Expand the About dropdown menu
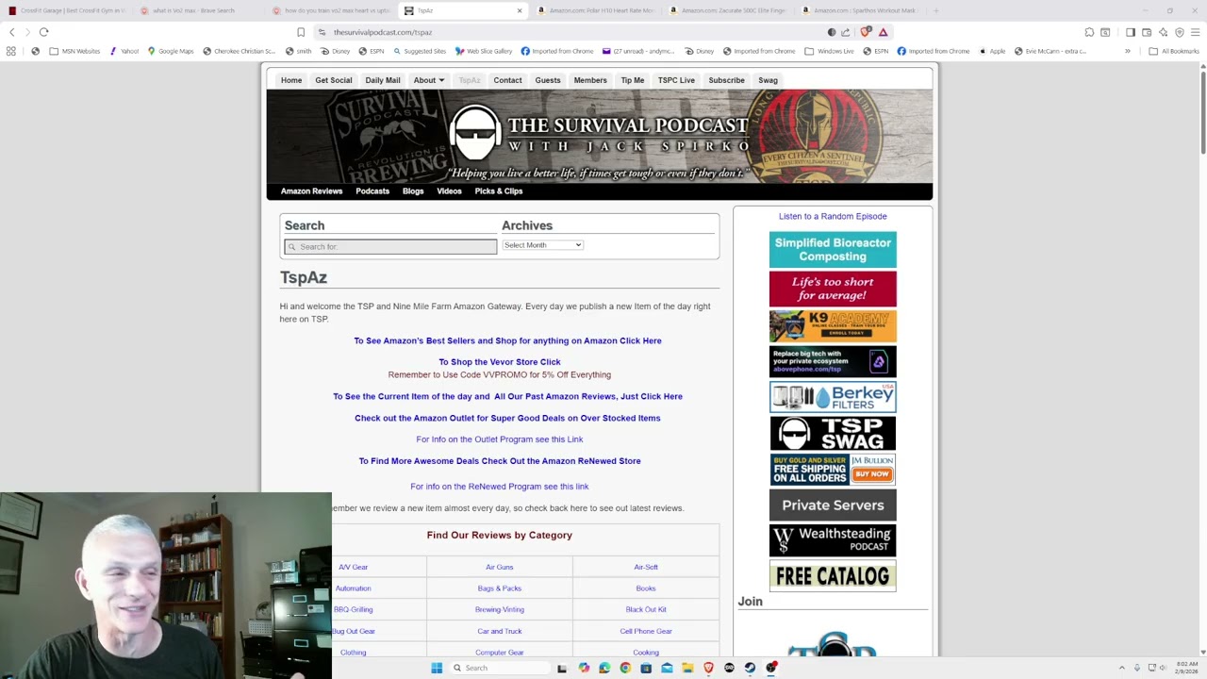 [429, 80]
